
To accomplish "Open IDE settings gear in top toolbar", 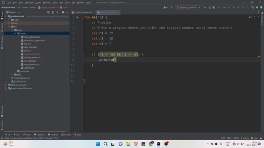I will 257,7.
